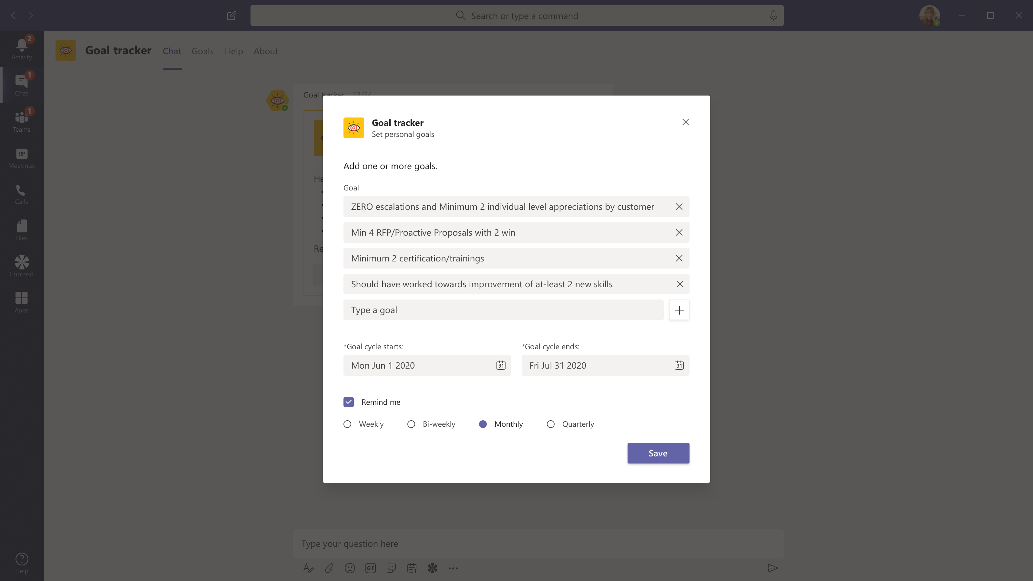Screen dimensions: 1033x581
Task: Open the sticker picker
Action: tap(391, 568)
